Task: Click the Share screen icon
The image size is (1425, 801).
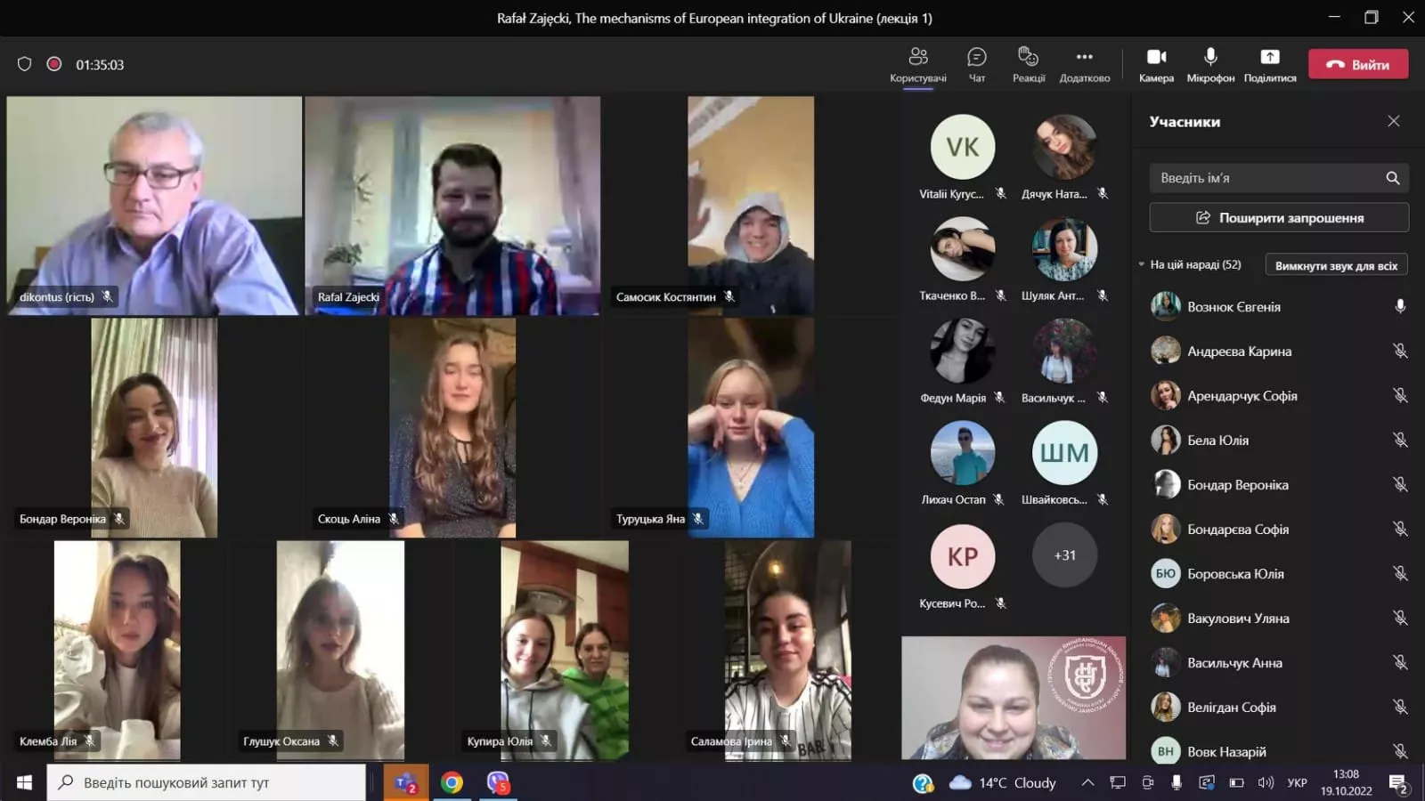Action: [x=1269, y=58]
